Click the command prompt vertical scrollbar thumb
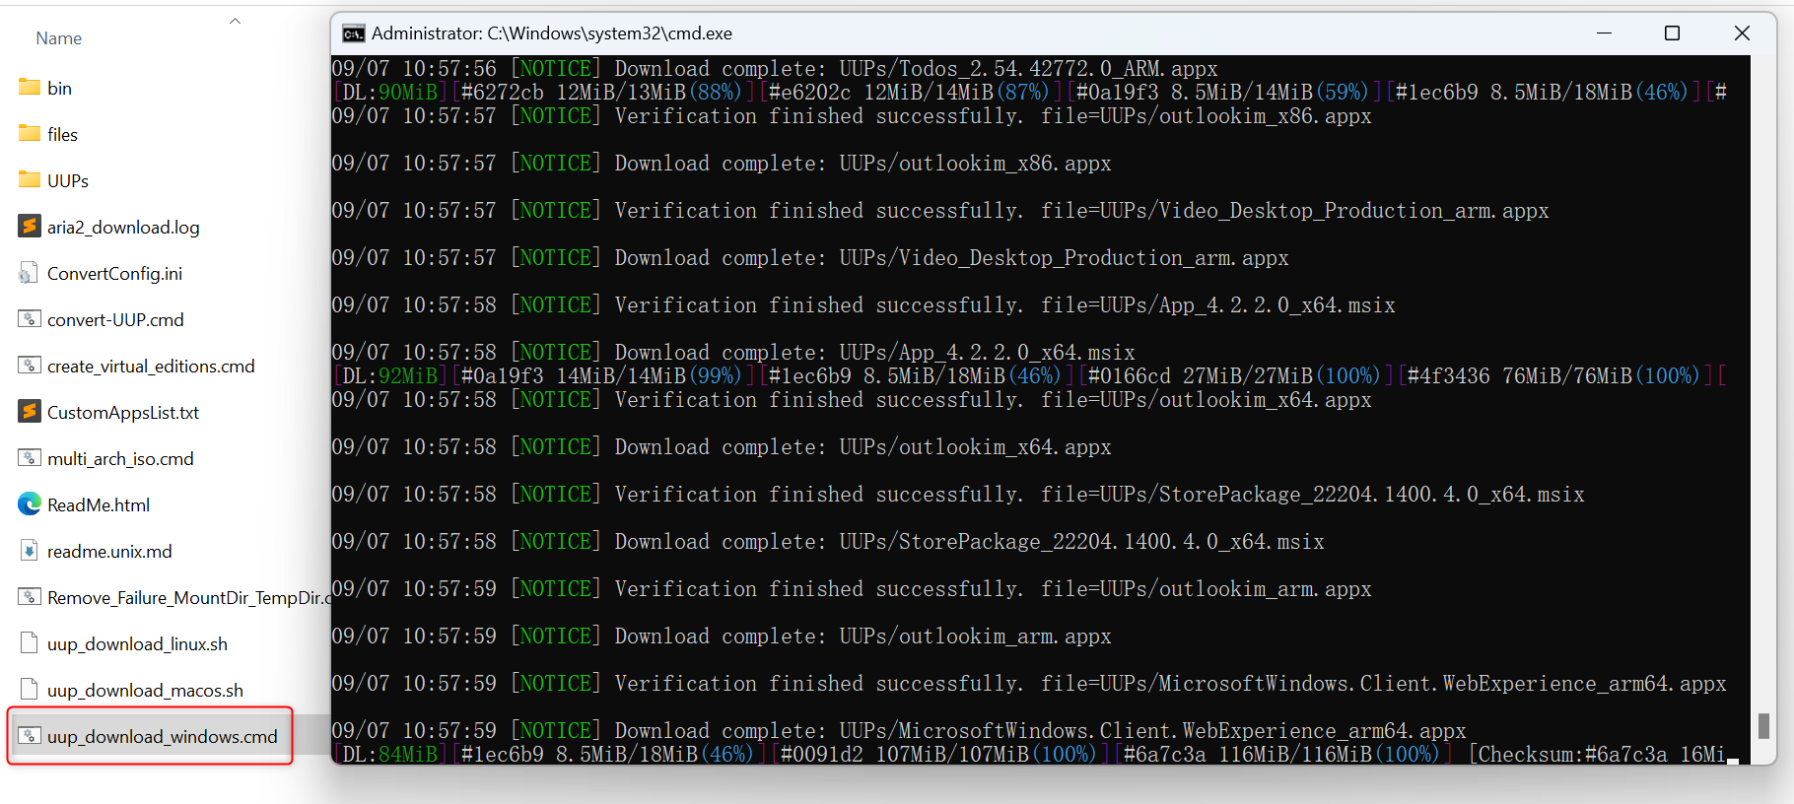Image resolution: width=1794 pixels, height=804 pixels. pos(1763,726)
